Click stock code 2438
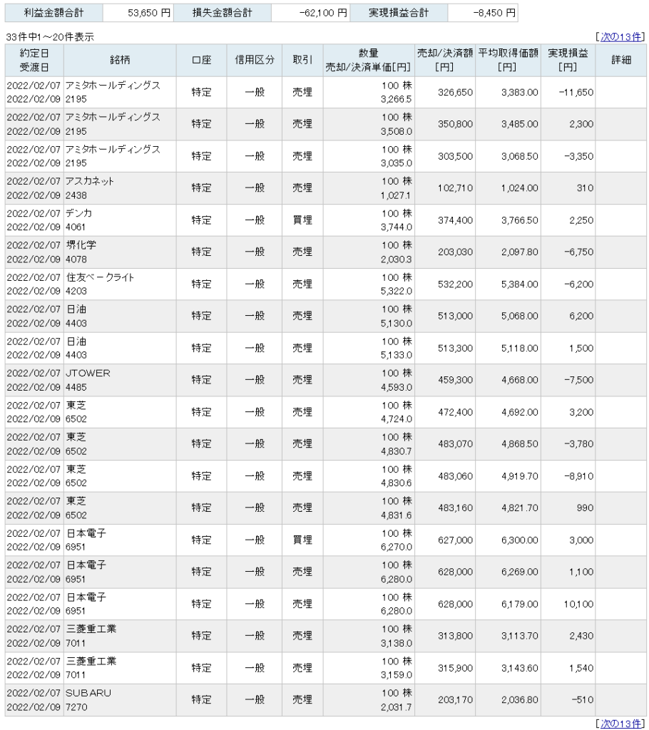Viewport: 649px width, 730px height. coord(76,195)
